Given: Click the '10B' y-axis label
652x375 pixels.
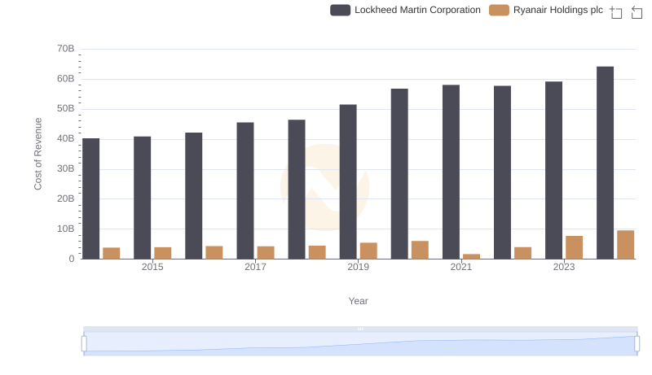Looking at the screenshot, I should [66, 229].
